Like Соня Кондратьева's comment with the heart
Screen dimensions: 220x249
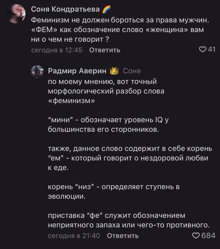[203, 49]
